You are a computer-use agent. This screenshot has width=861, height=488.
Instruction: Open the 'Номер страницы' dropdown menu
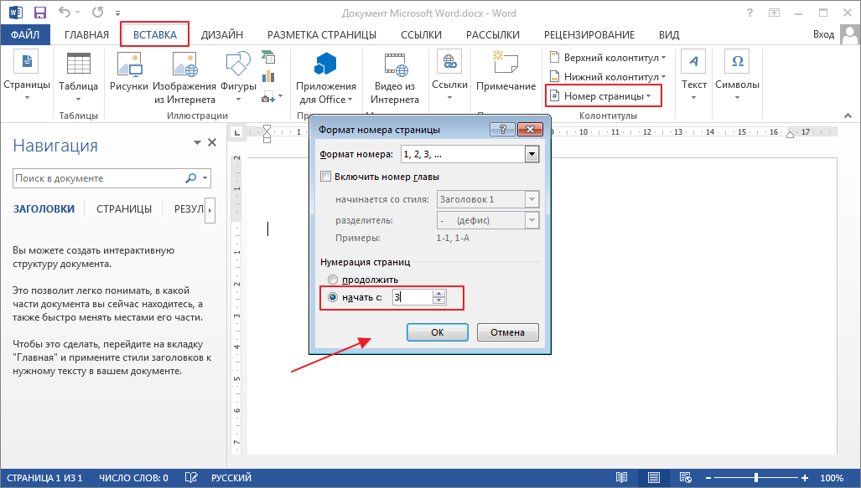coord(603,96)
